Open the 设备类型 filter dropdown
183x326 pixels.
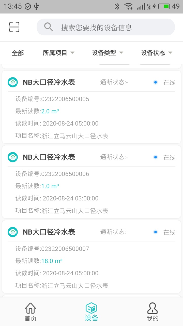pyautogui.click(x=108, y=53)
